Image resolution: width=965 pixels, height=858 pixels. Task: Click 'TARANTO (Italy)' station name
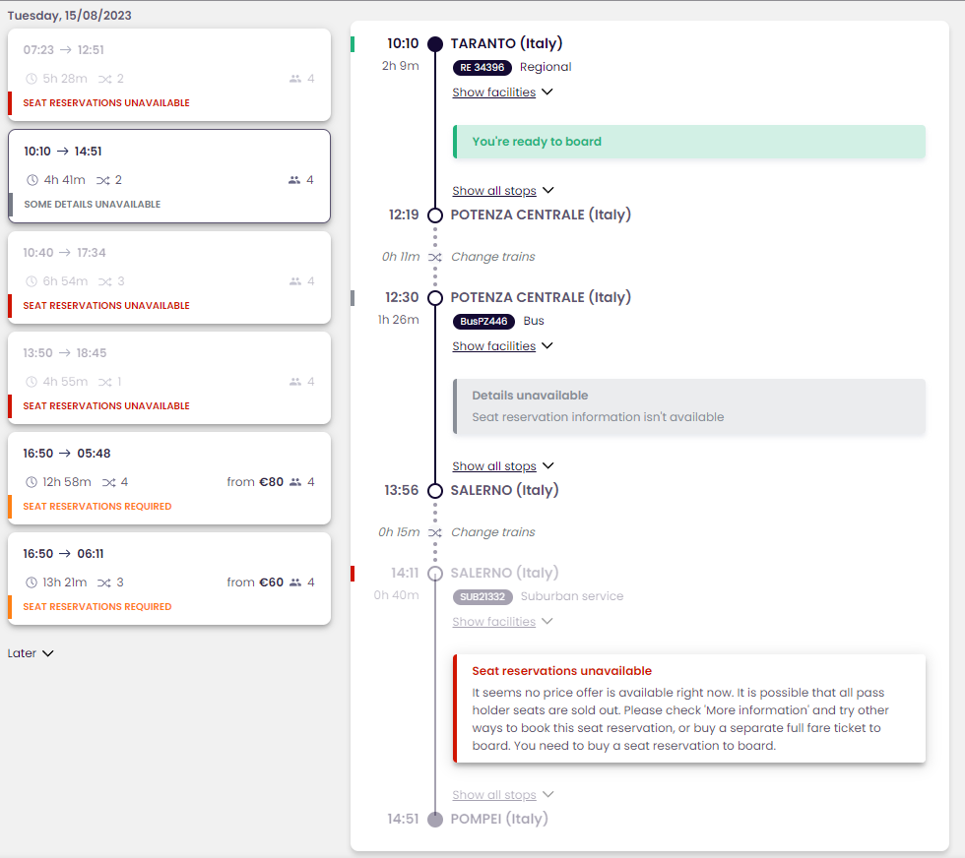tap(506, 43)
